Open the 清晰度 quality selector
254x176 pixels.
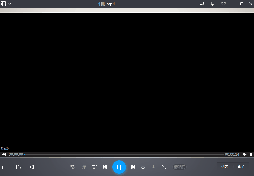179,167
